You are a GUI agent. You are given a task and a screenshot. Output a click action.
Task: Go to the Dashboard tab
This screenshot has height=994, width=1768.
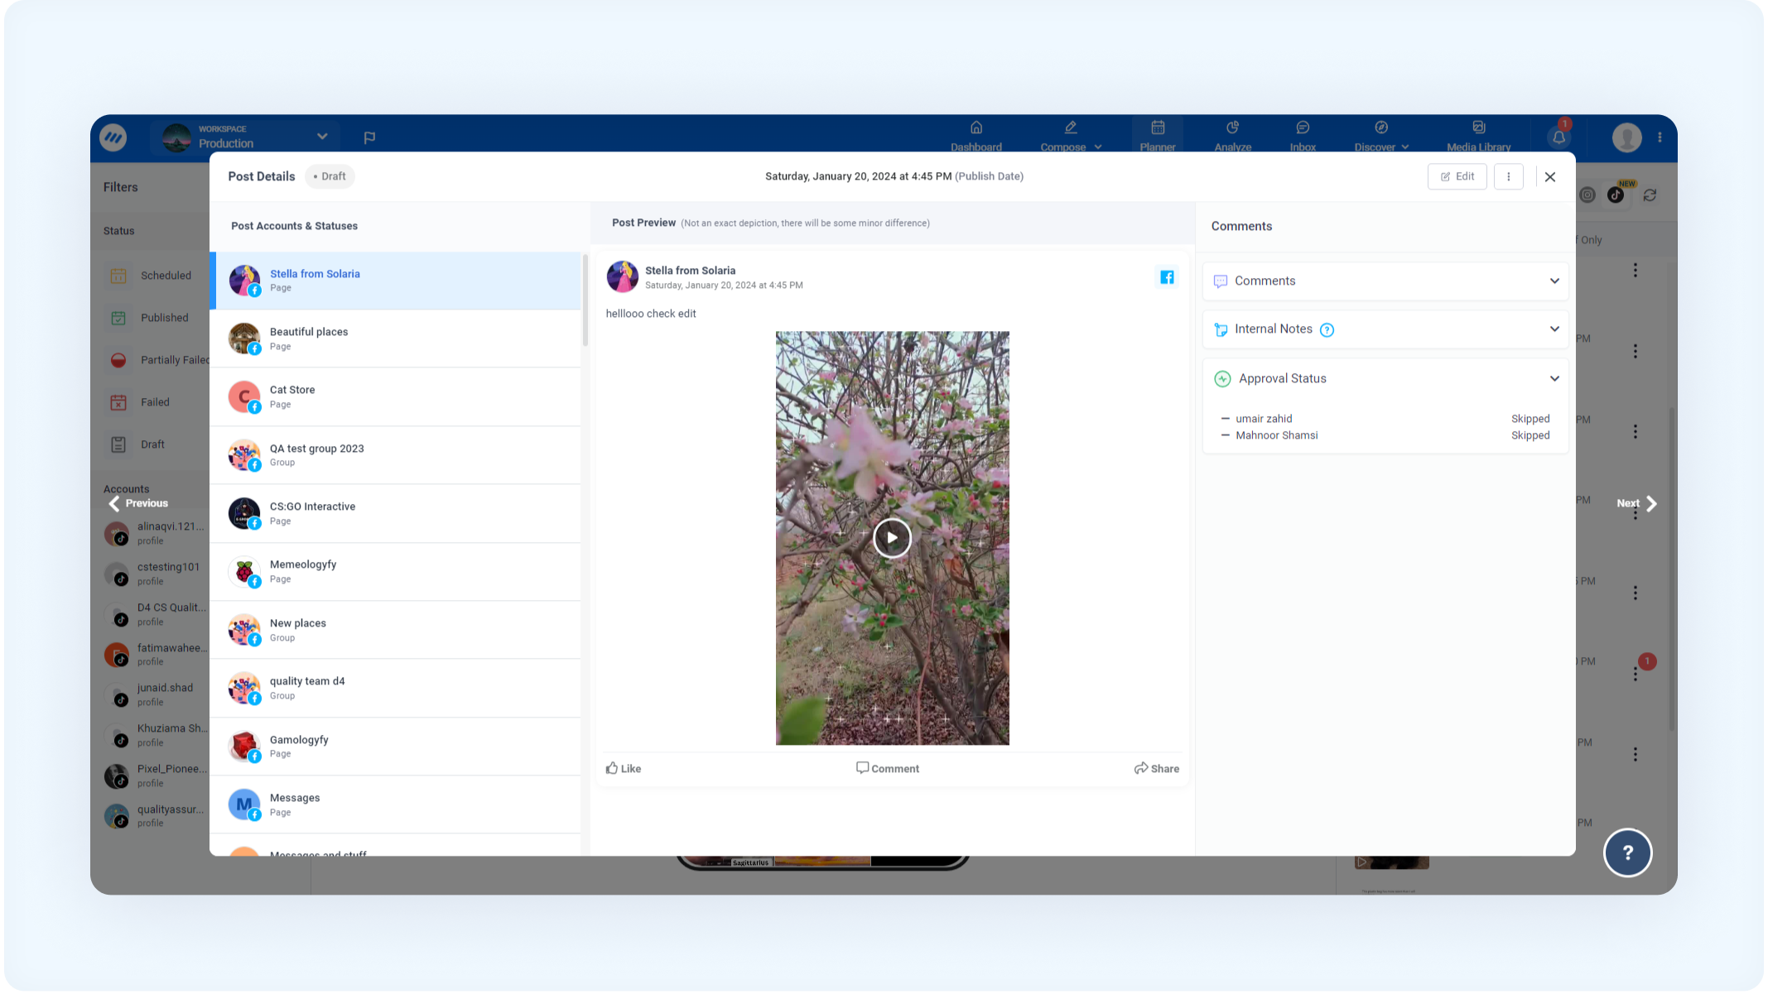click(976, 137)
